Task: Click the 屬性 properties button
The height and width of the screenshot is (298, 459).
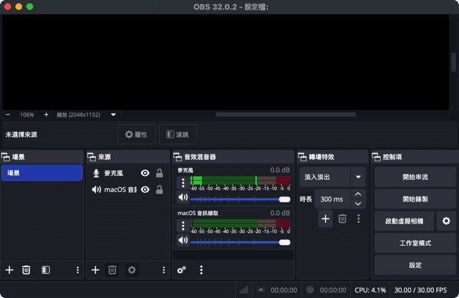Action: [x=137, y=135]
